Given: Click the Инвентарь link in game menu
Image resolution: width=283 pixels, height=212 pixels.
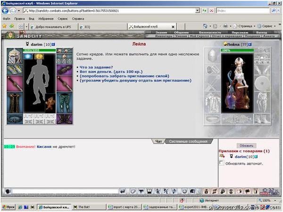Looking at the screenshot, I should pos(164,36).
